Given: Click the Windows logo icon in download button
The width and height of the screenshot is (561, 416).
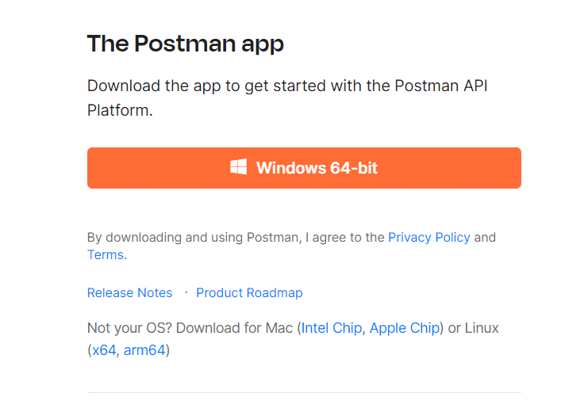Looking at the screenshot, I should (x=238, y=167).
